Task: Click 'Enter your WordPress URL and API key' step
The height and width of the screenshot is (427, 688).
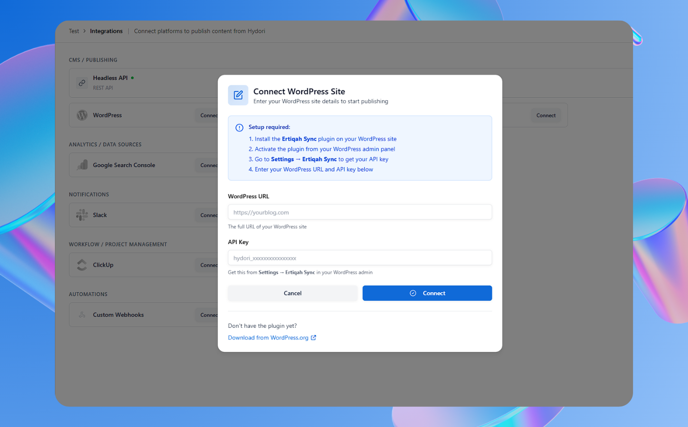Action: (x=311, y=169)
